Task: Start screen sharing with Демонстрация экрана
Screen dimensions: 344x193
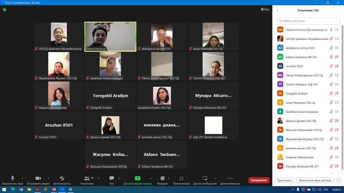Action: point(137,179)
